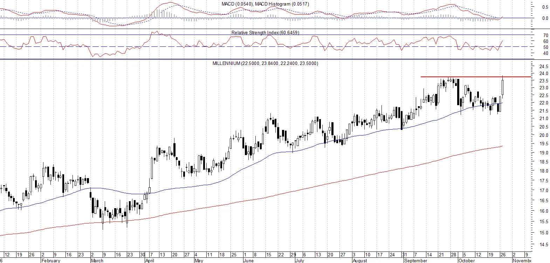Click the RSI 40 scale value
Viewport: 550px width, 263px height.
click(x=545, y=53)
